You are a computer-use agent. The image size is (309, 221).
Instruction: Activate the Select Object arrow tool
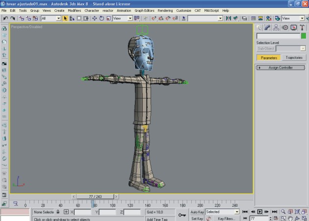pyautogui.click(x=65, y=18)
